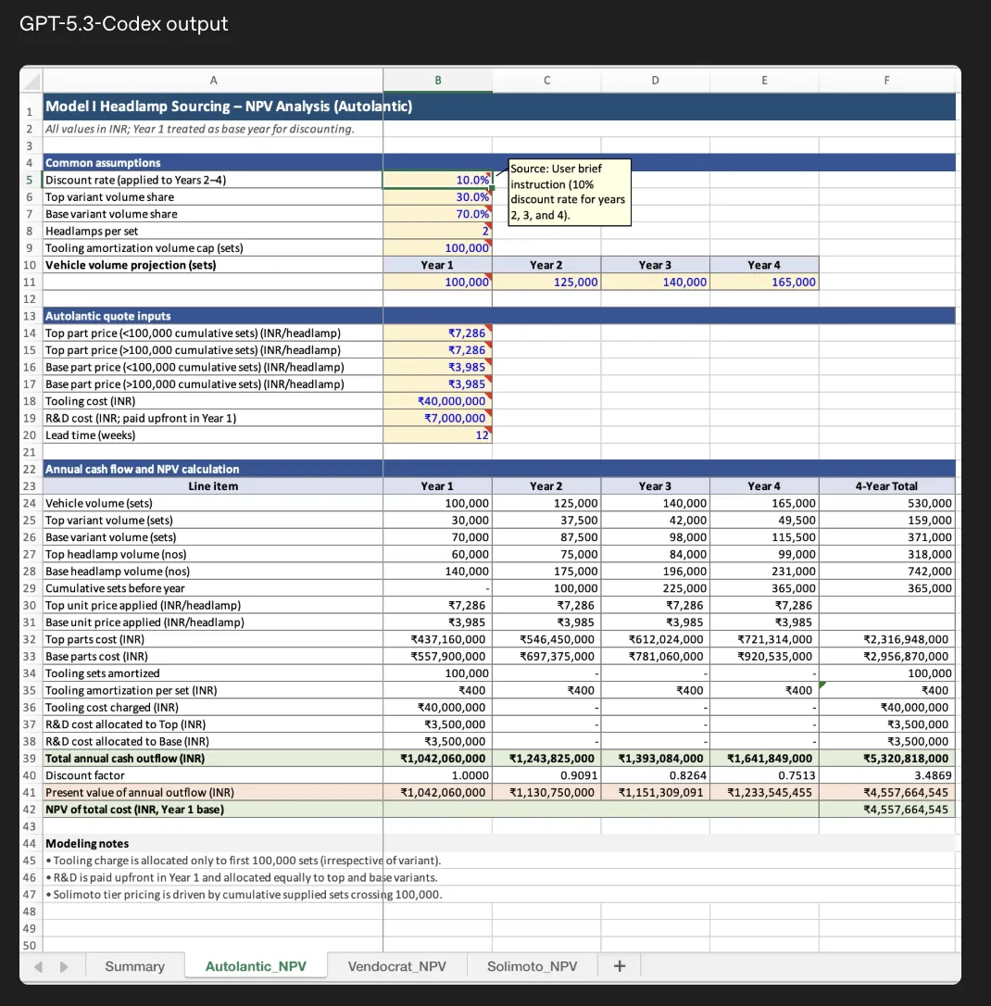Select the Autolantic_NPV sheet tab
This screenshot has height=1006, width=991.
coord(256,966)
